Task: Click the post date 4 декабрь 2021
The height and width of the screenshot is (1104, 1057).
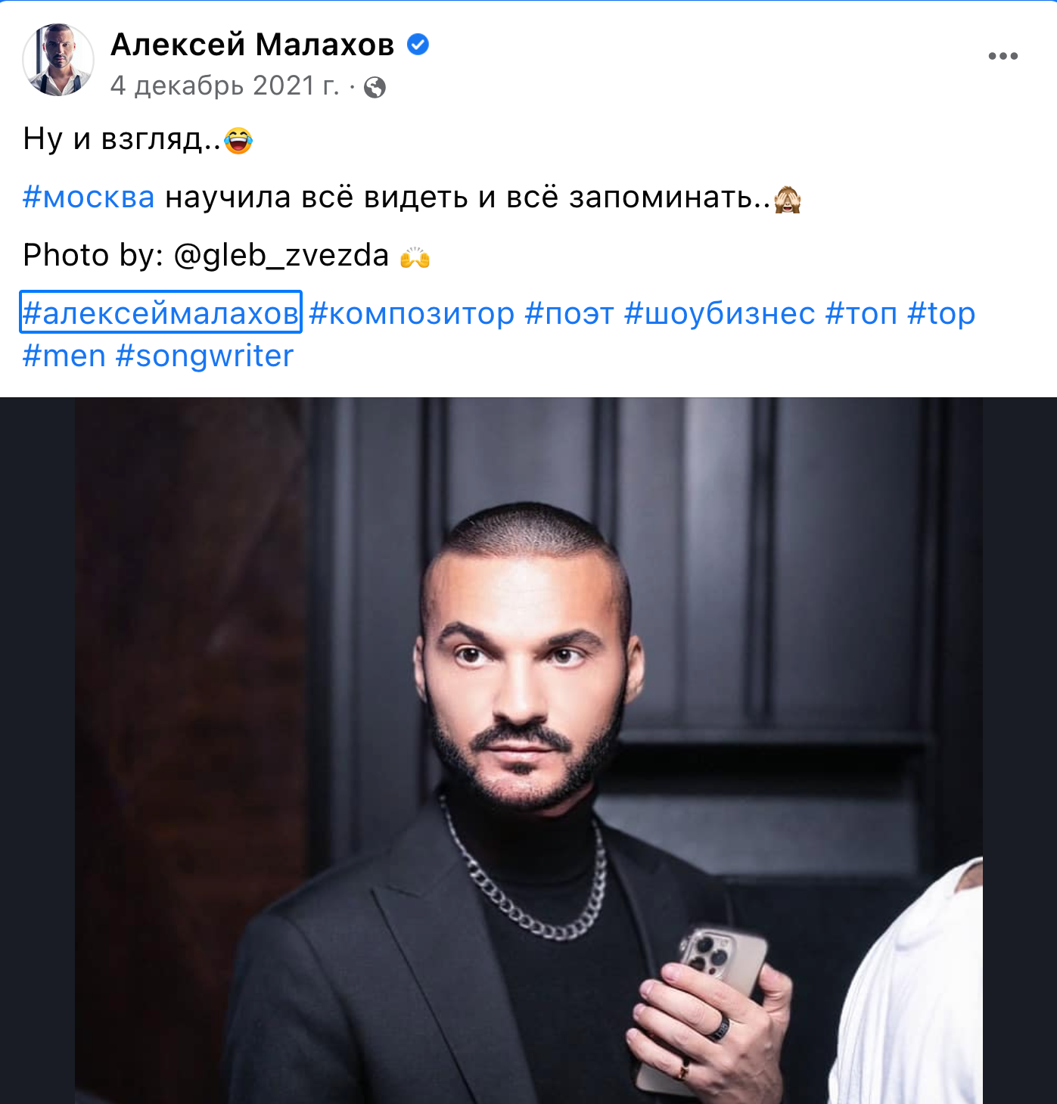Action: pyautogui.click(x=224, y=86)
